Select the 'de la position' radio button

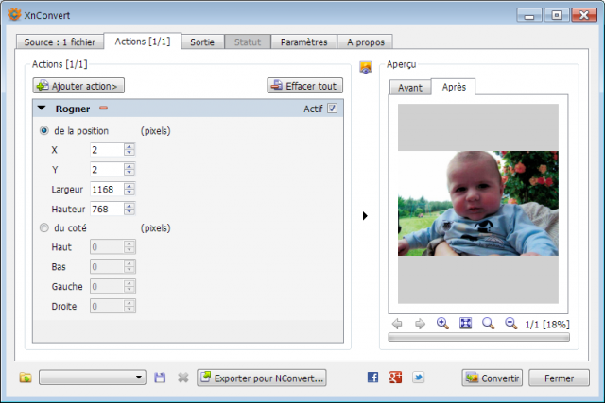click(44, 130)
